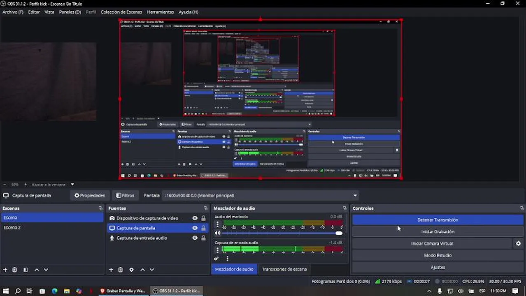Open the Vista menu
The image size is (526, 296).
pyautogui.click(x=49, y=12)
